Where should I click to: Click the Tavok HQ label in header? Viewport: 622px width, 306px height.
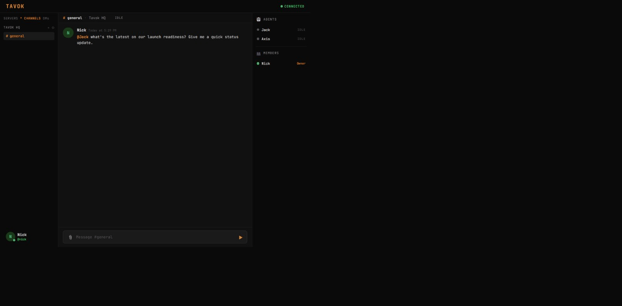(x=97, y=18)
